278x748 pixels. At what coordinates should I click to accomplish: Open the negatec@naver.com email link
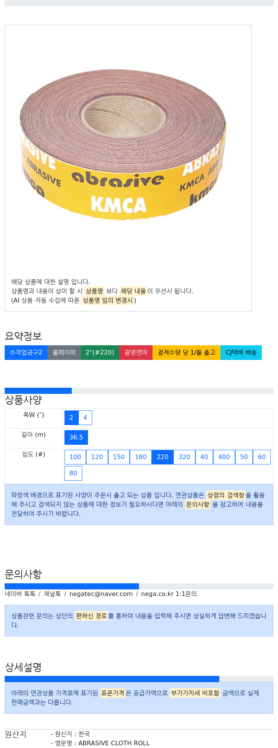click(x=101, y=594)
